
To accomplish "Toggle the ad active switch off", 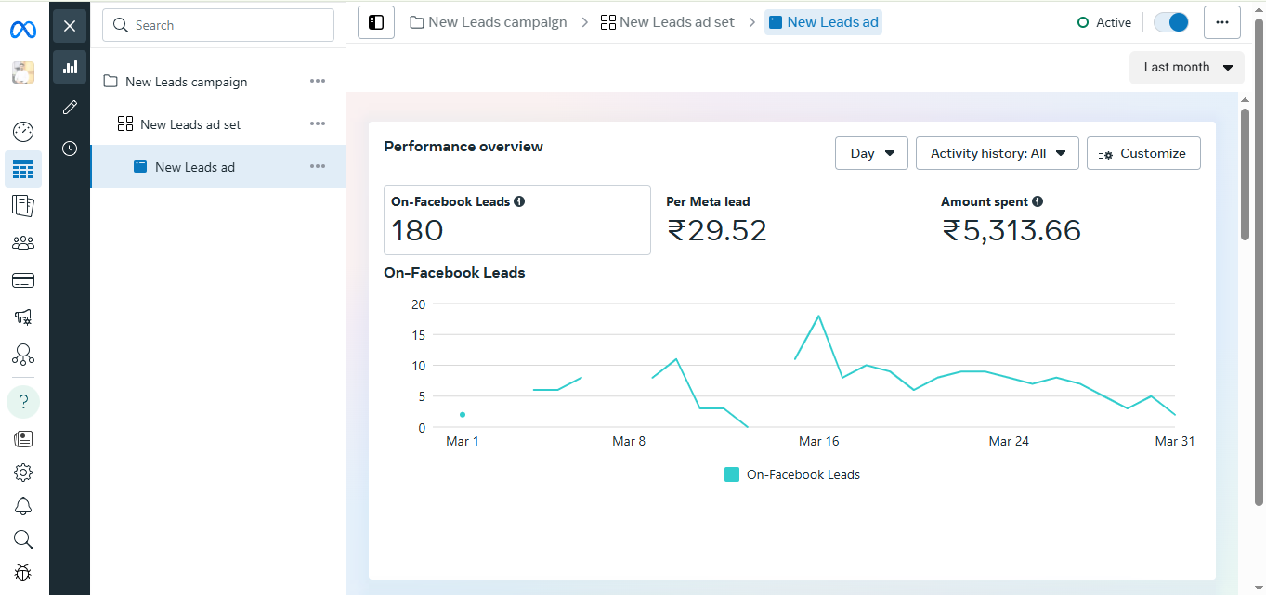I will click(x=1170, y=22).
